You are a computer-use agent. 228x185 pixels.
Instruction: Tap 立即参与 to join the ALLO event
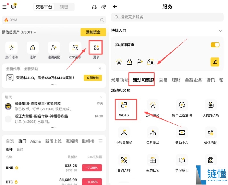pos(93,78)
